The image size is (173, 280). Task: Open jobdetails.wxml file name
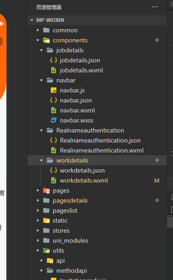coord(81,71)
